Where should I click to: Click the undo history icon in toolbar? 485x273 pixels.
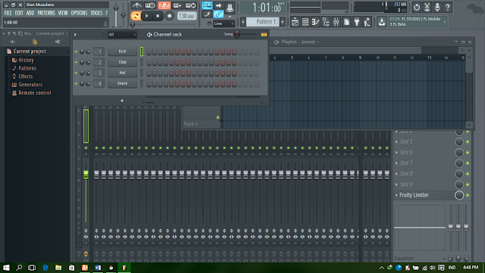coord(417,7)
